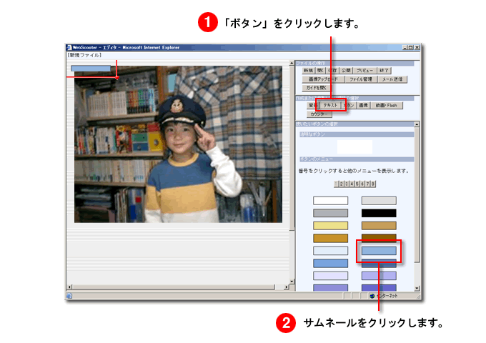Select the テキスト (Text) item button
The width and height of the screenshot is (486, 343).
330,106
